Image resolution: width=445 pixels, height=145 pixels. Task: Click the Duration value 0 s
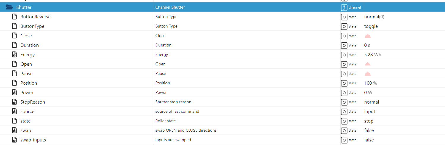pyautogui.click(x=367, y=45)
